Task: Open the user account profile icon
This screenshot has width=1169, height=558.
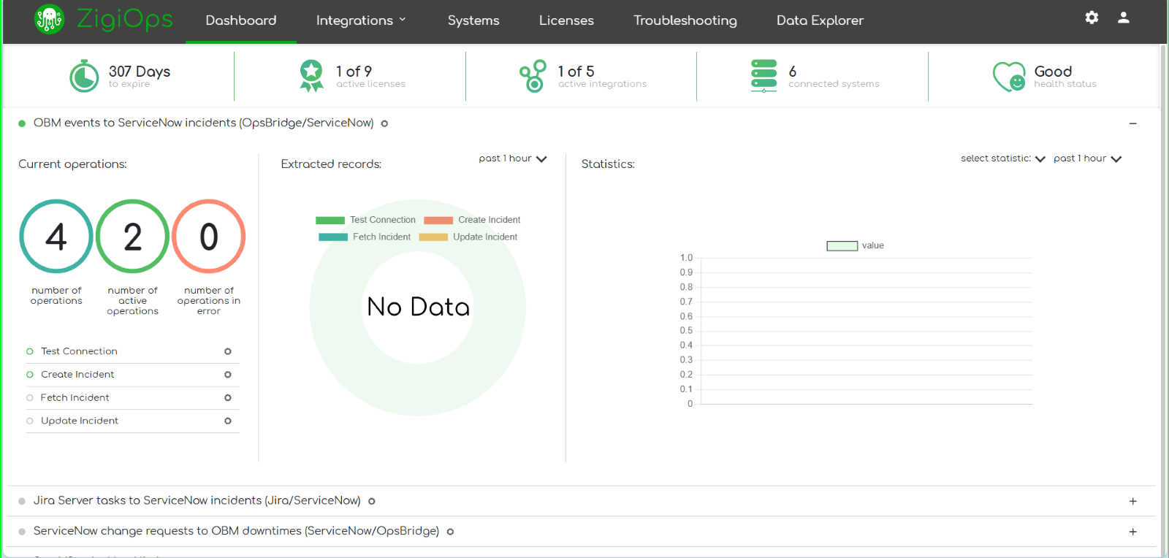Action: pyautogui.click(x=1124, y=18)
